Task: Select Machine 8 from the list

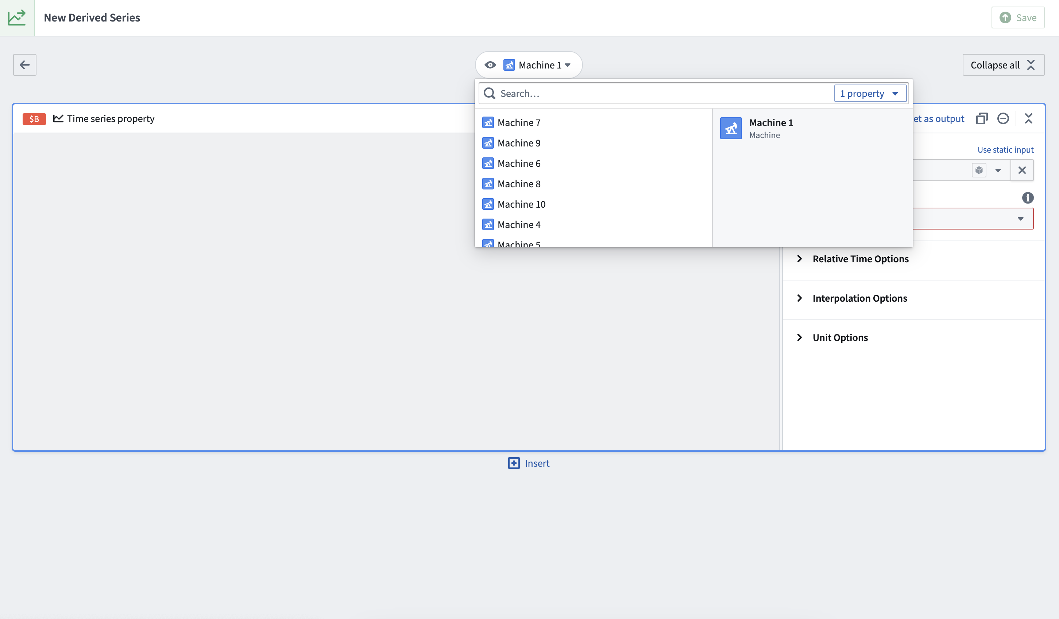Action: (594, 184)
